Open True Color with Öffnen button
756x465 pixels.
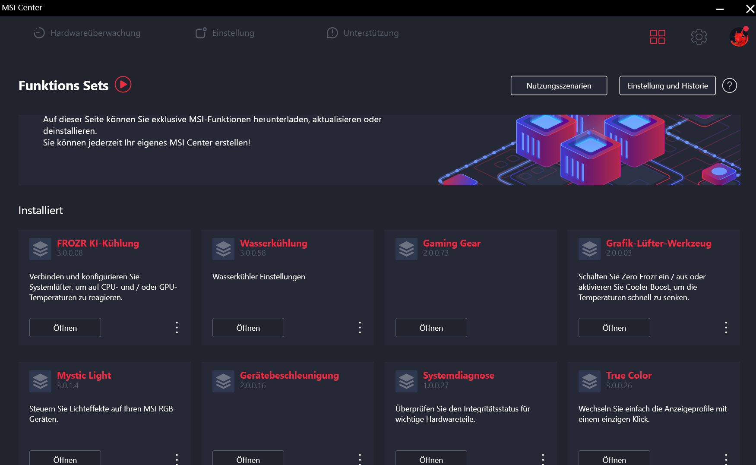pyautogui.click(x=614, y=458)
